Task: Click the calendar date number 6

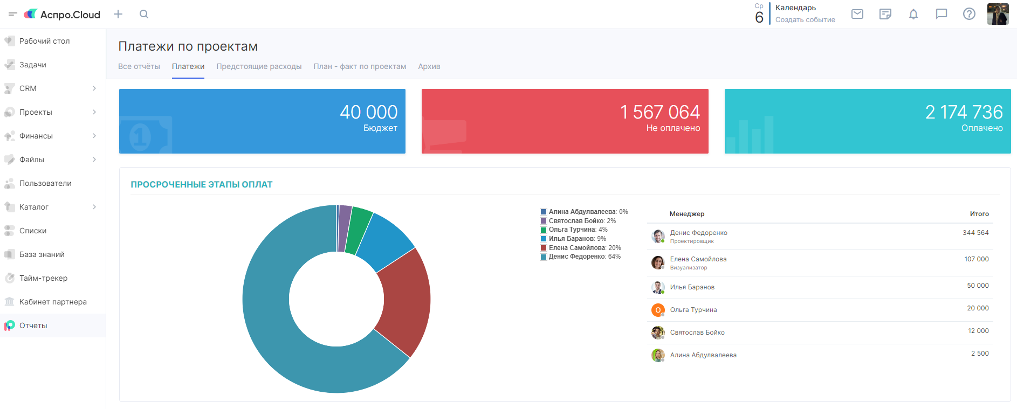Action: (x=759, y=18)
